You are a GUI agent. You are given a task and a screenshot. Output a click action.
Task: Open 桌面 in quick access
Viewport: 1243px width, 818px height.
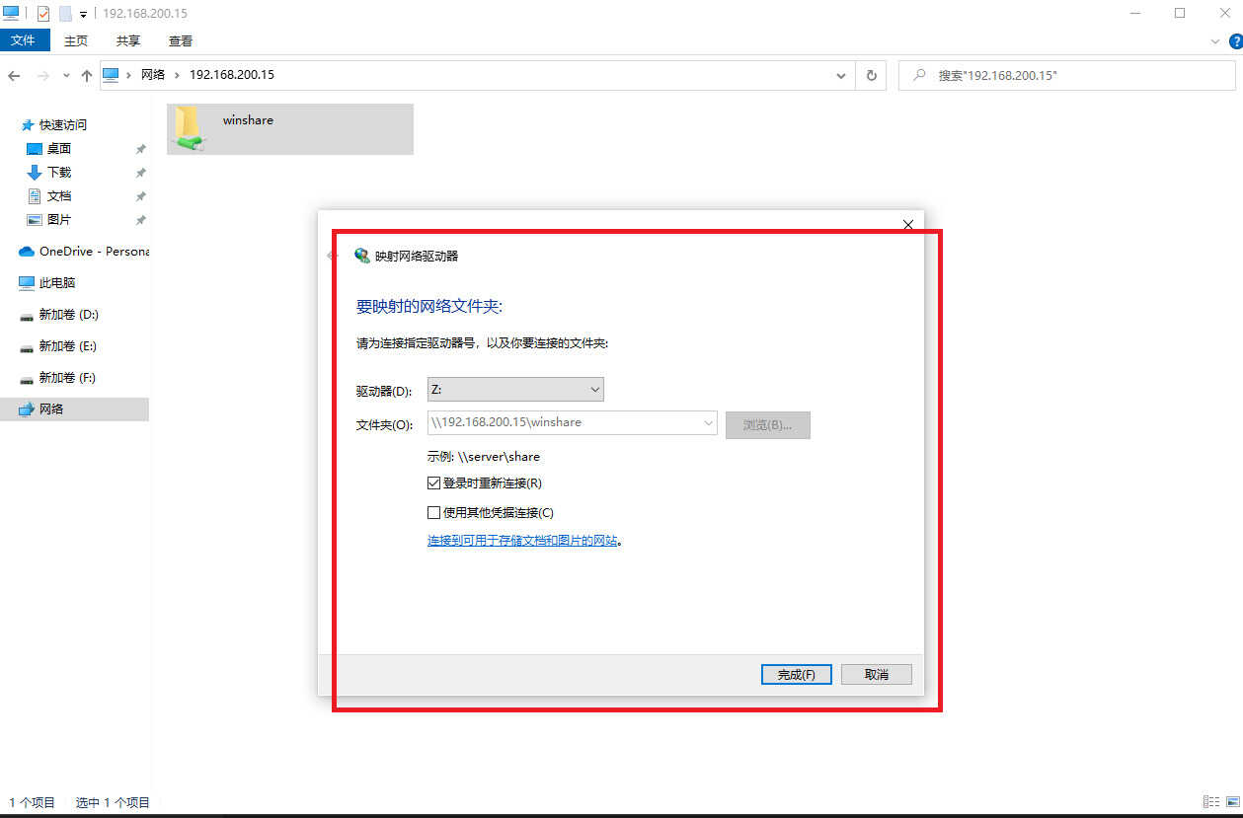[x=59, y=148]
